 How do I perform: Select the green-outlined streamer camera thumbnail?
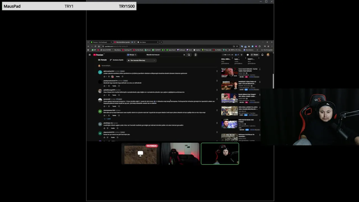[x=220, y=153]
